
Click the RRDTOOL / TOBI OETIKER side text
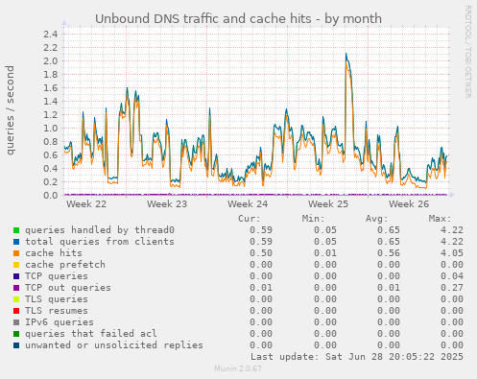tap(467, 52)
